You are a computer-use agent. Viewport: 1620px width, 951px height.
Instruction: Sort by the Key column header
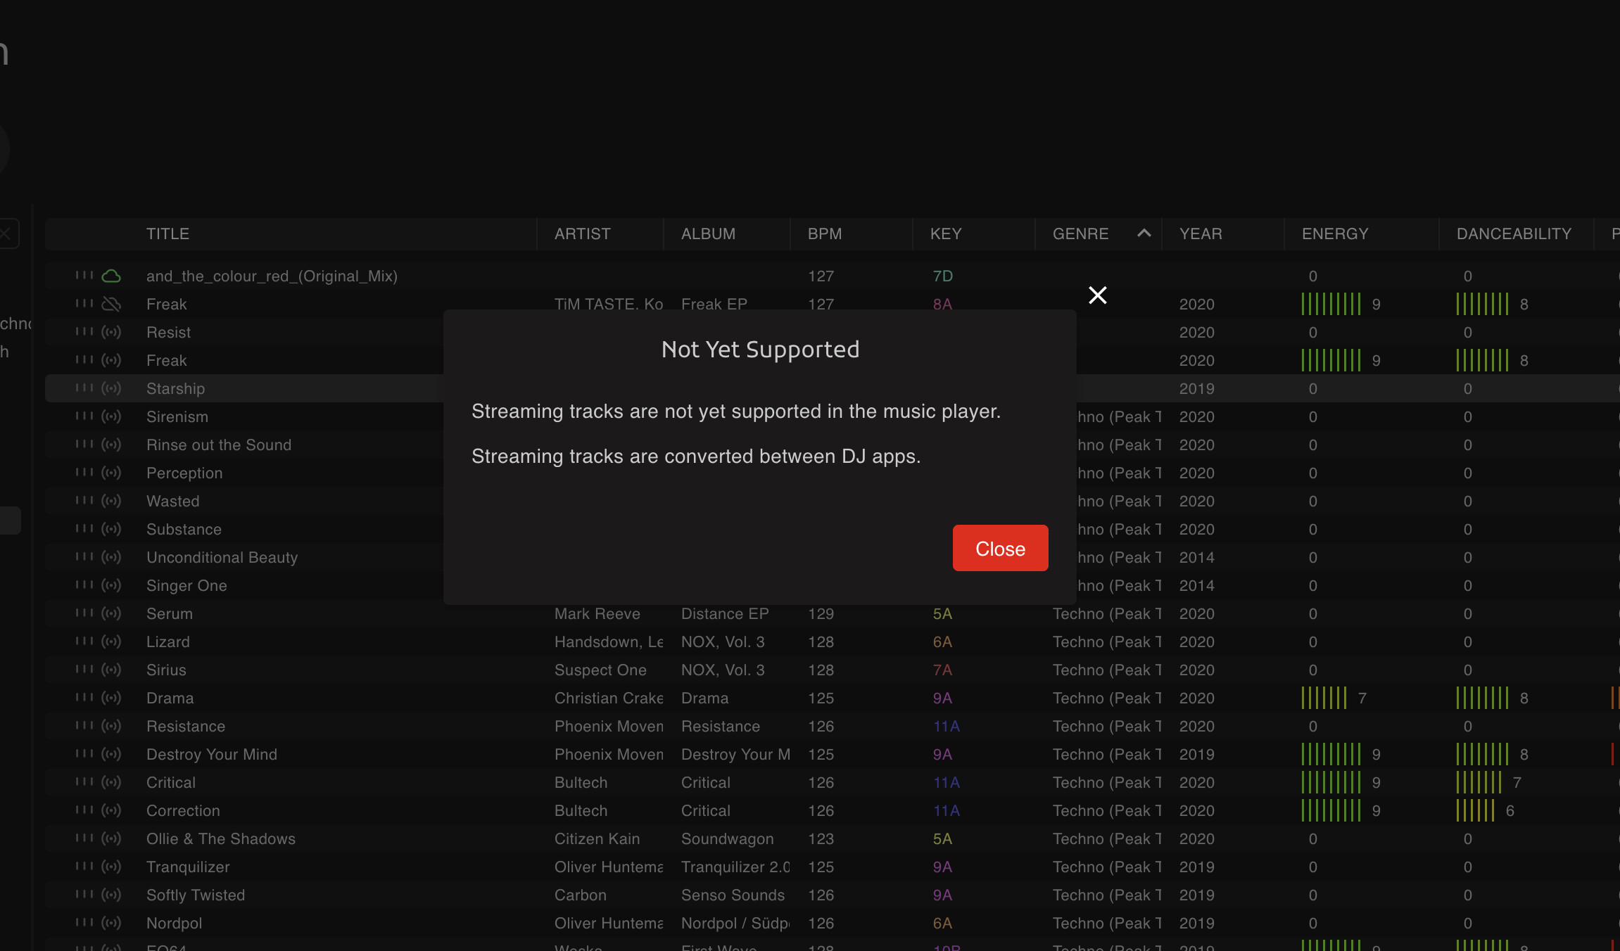(946, 234)
